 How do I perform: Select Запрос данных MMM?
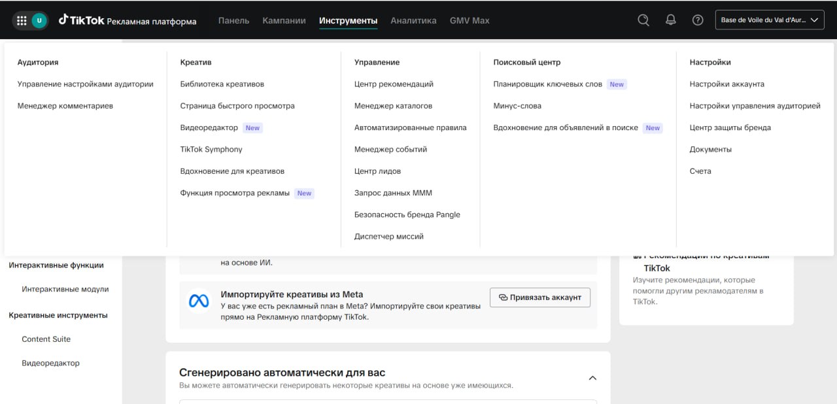point(393,193)
